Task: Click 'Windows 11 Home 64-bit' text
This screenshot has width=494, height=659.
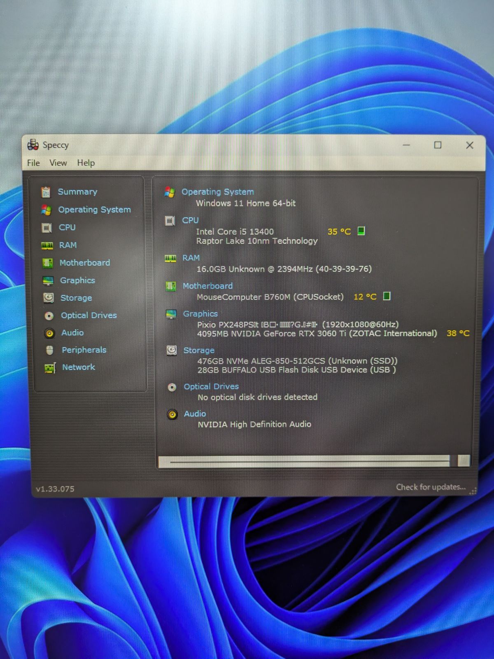Action: pyautogui.click(x=246, y=203)
